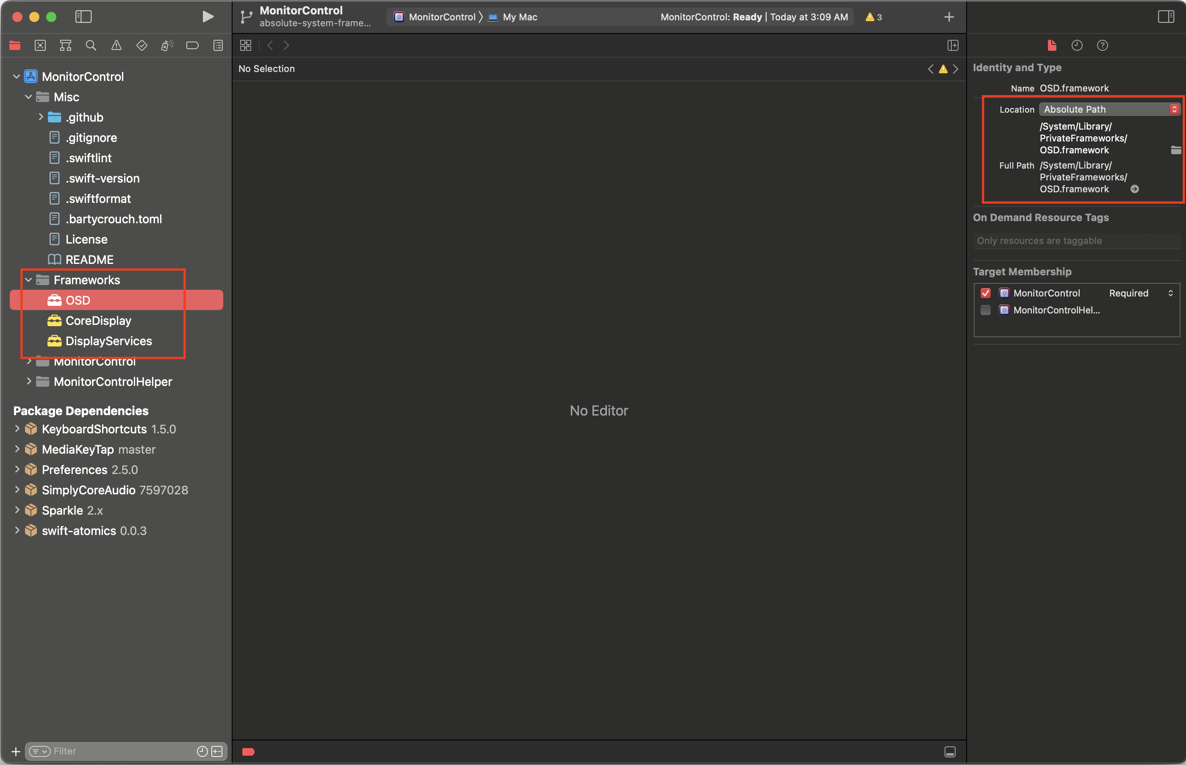
Task: Show the History inspector clock icon
Action: (x=1077, y=46)
